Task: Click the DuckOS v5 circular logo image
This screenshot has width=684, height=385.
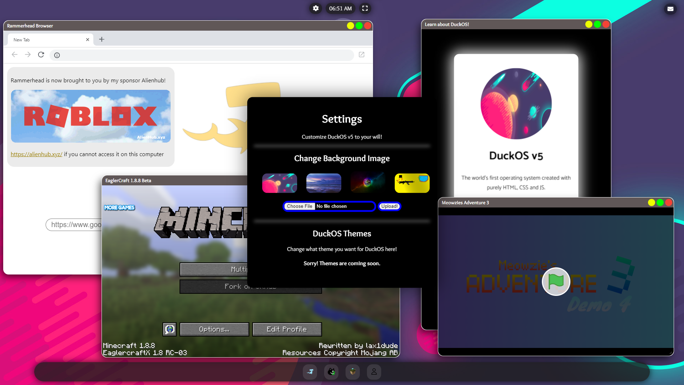Action: pyautogui.click(x=516, y=104)
